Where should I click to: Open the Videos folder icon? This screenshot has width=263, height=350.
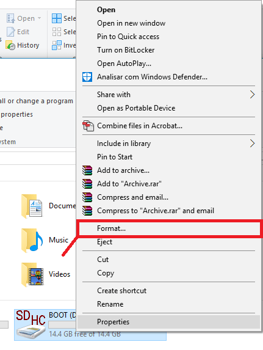32,274
